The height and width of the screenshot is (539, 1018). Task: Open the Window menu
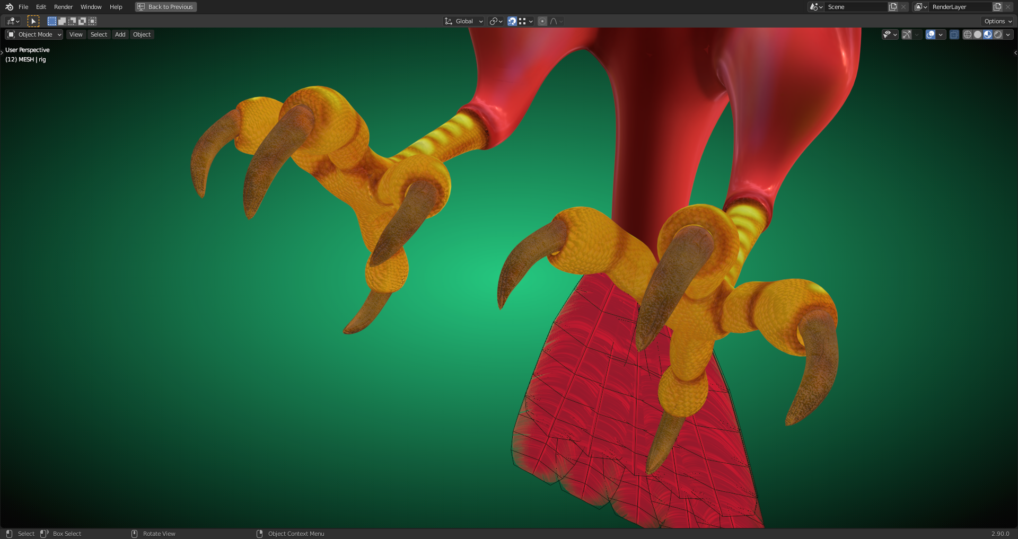[91, 7]
